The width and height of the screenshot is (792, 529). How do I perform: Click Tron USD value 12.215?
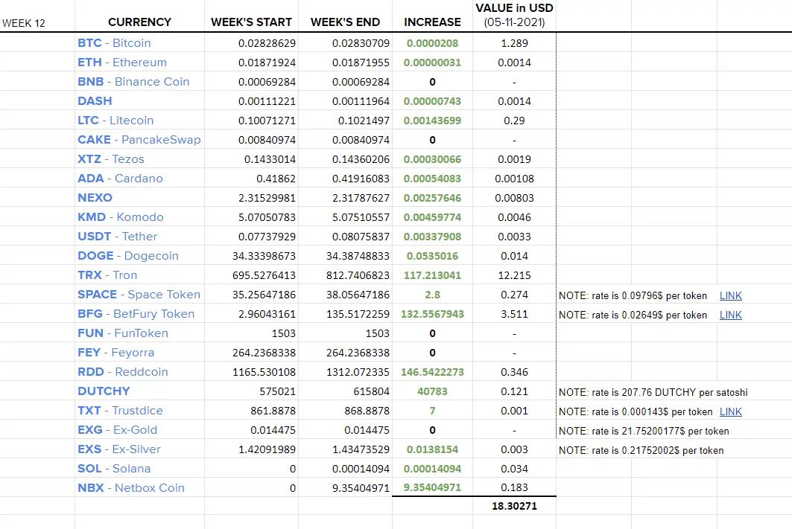click(514, 275)
